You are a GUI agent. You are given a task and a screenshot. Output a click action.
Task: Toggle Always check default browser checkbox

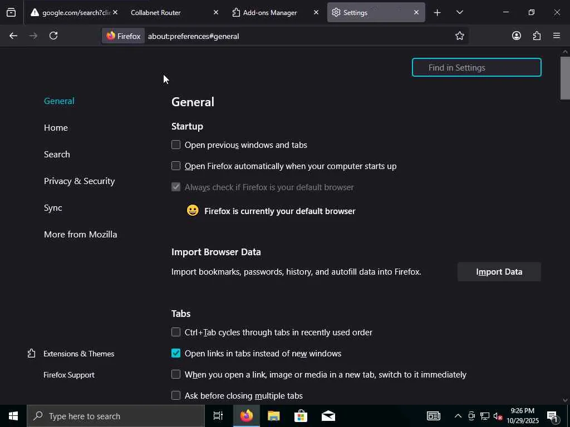(176, 187)
